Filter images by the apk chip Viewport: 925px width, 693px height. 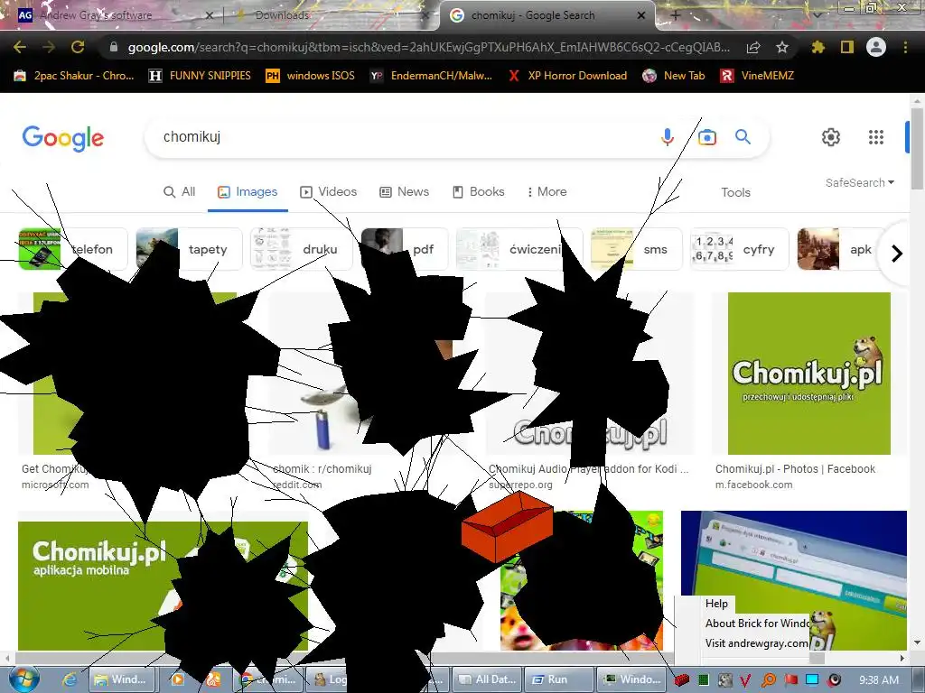point(841,249)
